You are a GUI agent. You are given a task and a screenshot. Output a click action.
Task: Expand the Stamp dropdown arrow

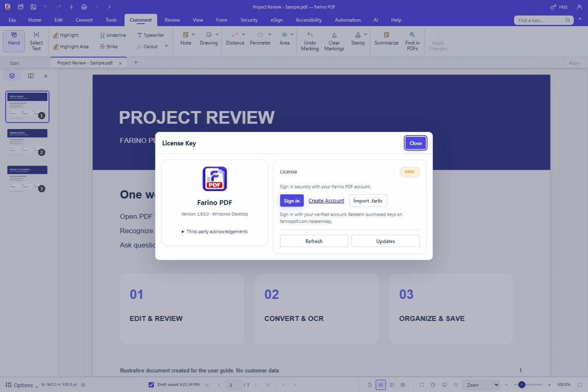pyautogui.click(x=365, y=34)
